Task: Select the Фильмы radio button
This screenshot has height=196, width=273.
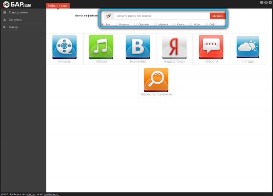Action: click(x=116, y=24)
